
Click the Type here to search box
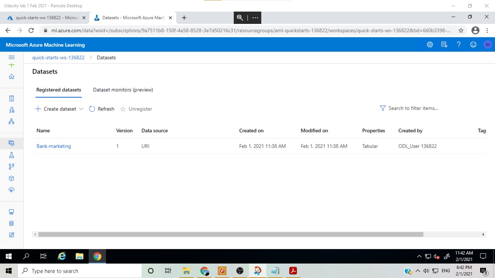79,271
